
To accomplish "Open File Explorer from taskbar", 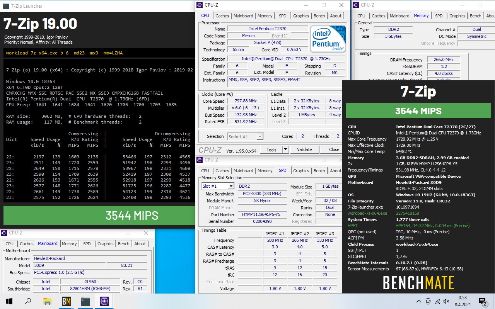I will [47, 301].
